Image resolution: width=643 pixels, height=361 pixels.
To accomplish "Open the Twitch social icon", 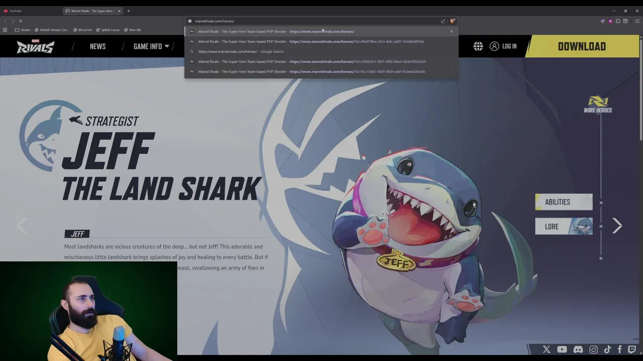I will tap(632, 349).
